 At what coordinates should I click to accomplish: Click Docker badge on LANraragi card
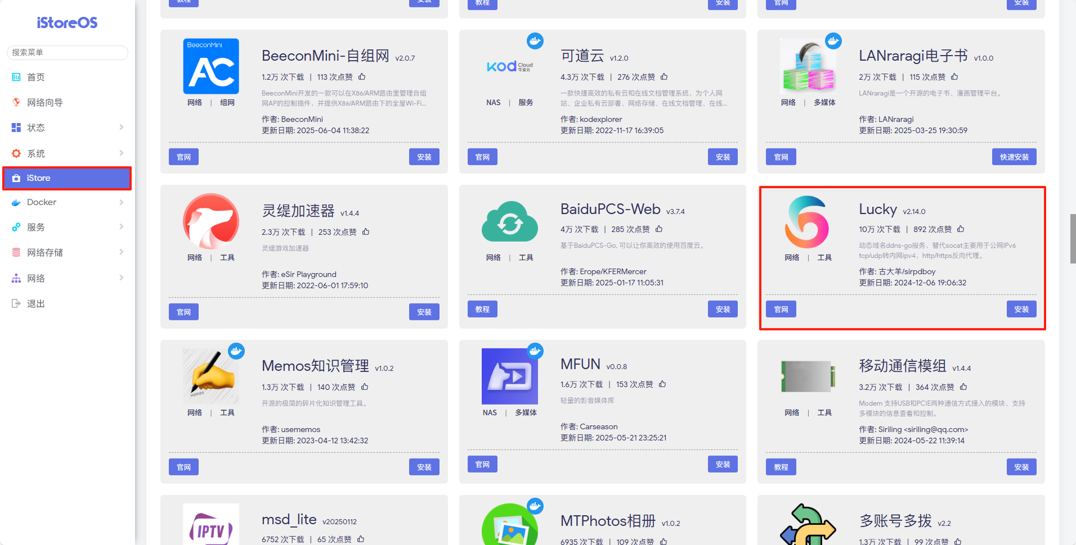click(x=833, y=41)
